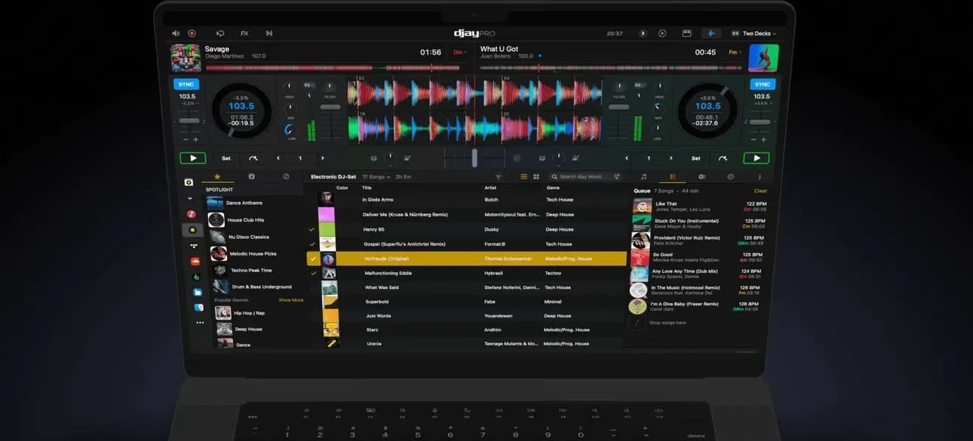
Task: Click the top library collection icon in sidebar
Action: point(189,182)
